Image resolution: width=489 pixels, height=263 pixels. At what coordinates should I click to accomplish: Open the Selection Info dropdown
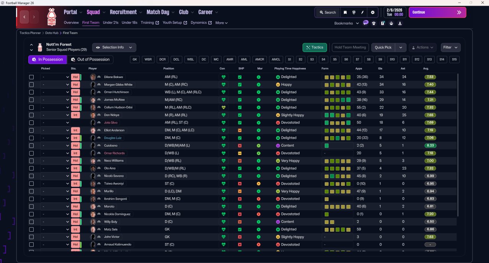click(x=114, y=47)
